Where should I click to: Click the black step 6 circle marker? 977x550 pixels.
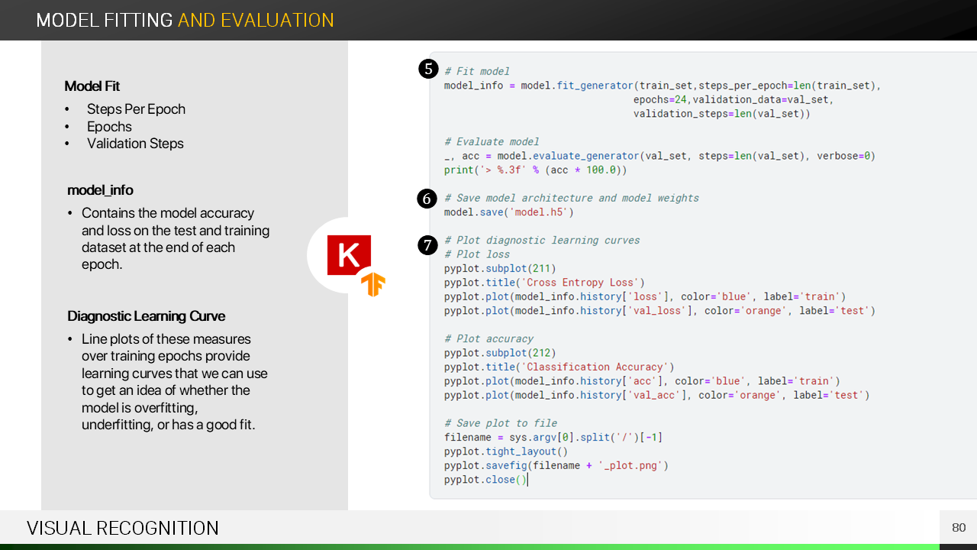[x=427, y=199]
